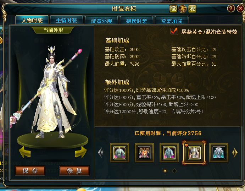The height and width of the screenshot is (191, 245).
Task: Open help with the question mark icon
Action: coord(231,8)
